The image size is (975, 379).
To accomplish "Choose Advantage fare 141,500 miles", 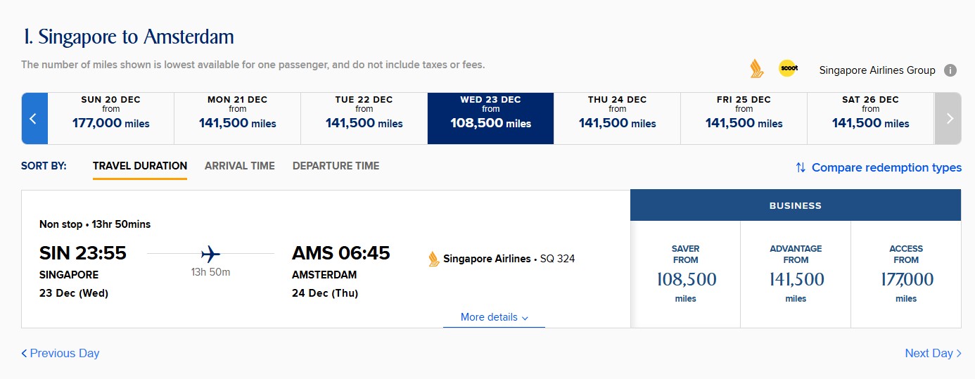I will point(796,274).
